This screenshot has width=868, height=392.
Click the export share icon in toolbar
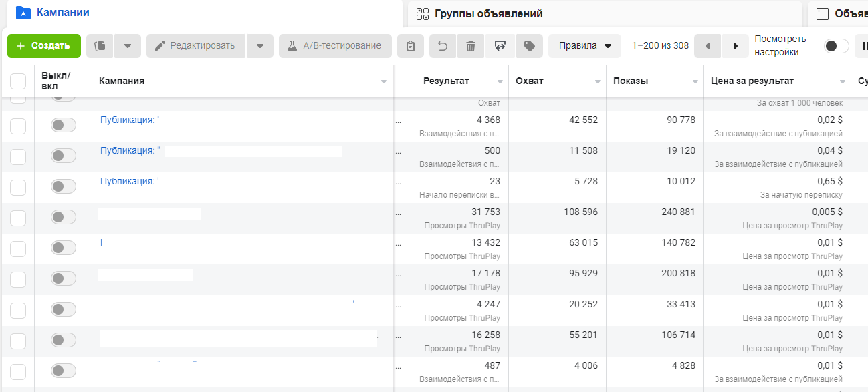500,46
